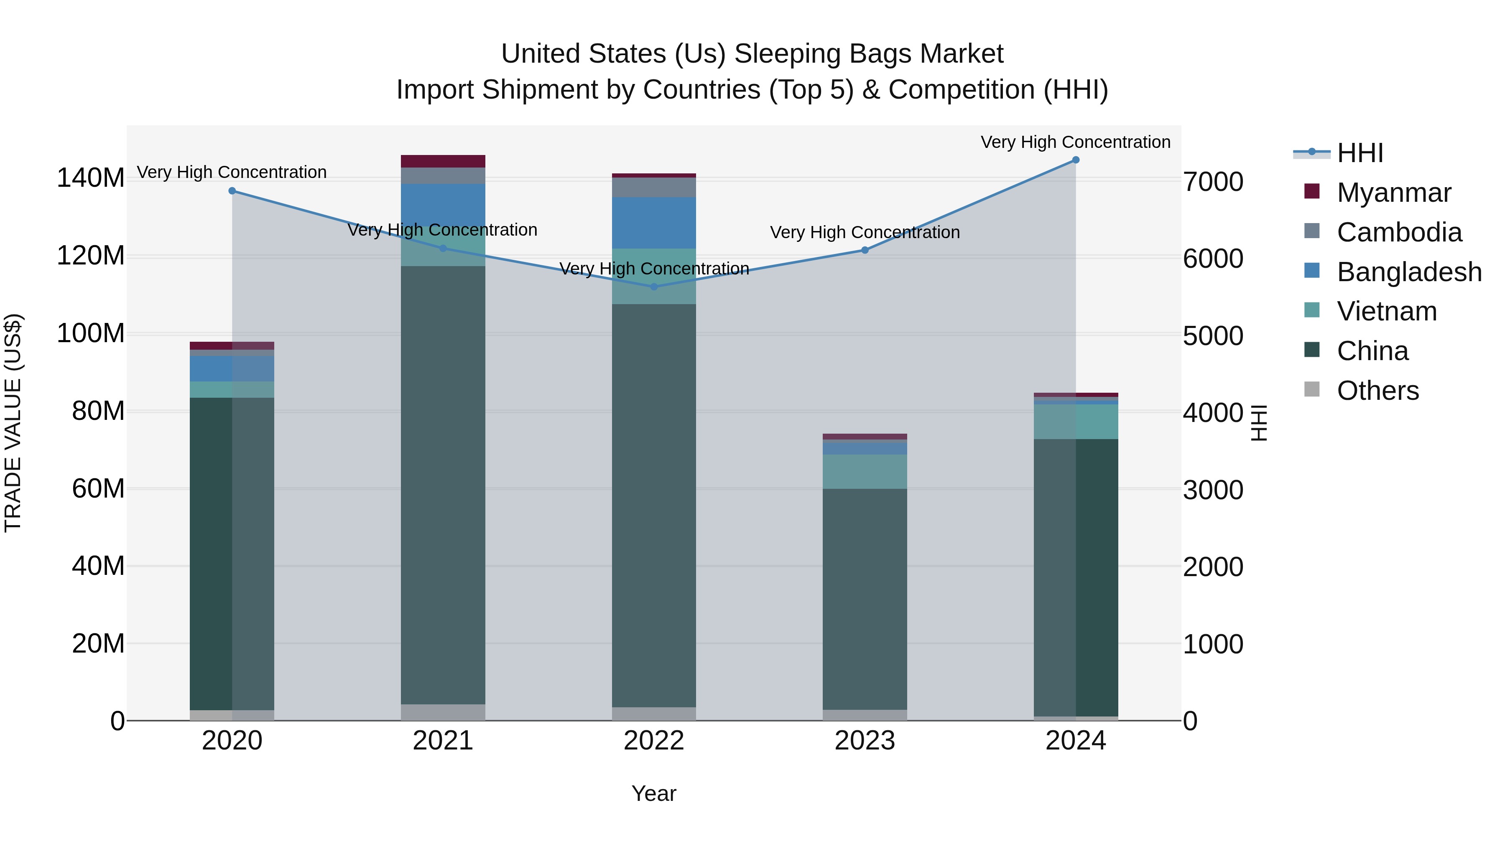Screen dimensions: 1505x846
Task: Toggle the Myanmar legend entry
Action: click(x=1377, y=193)
